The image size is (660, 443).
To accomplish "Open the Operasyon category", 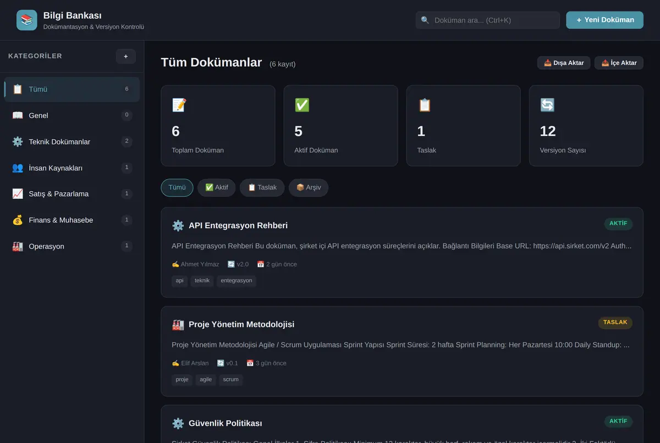I will [x=72, y=246].
